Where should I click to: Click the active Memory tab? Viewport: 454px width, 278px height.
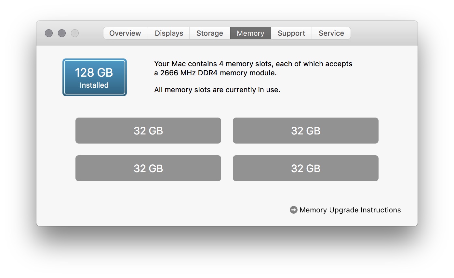pyautogui.click(x=250, y=33)
